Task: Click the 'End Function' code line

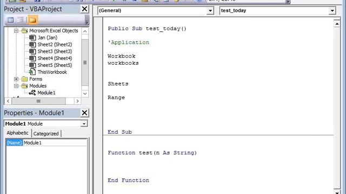Action: [x=129, y=181]
